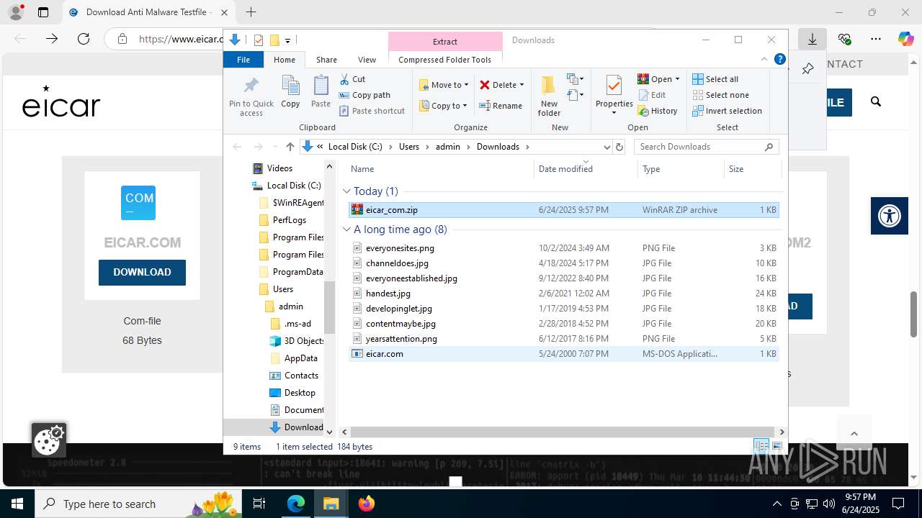922x518 pixels.
Task: Sort by Date modified column header
Action: [x=586, y=169]
